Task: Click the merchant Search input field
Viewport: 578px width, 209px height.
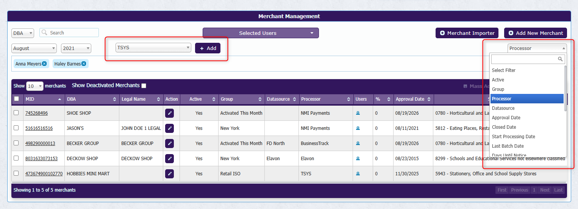Action: point(69,33)
